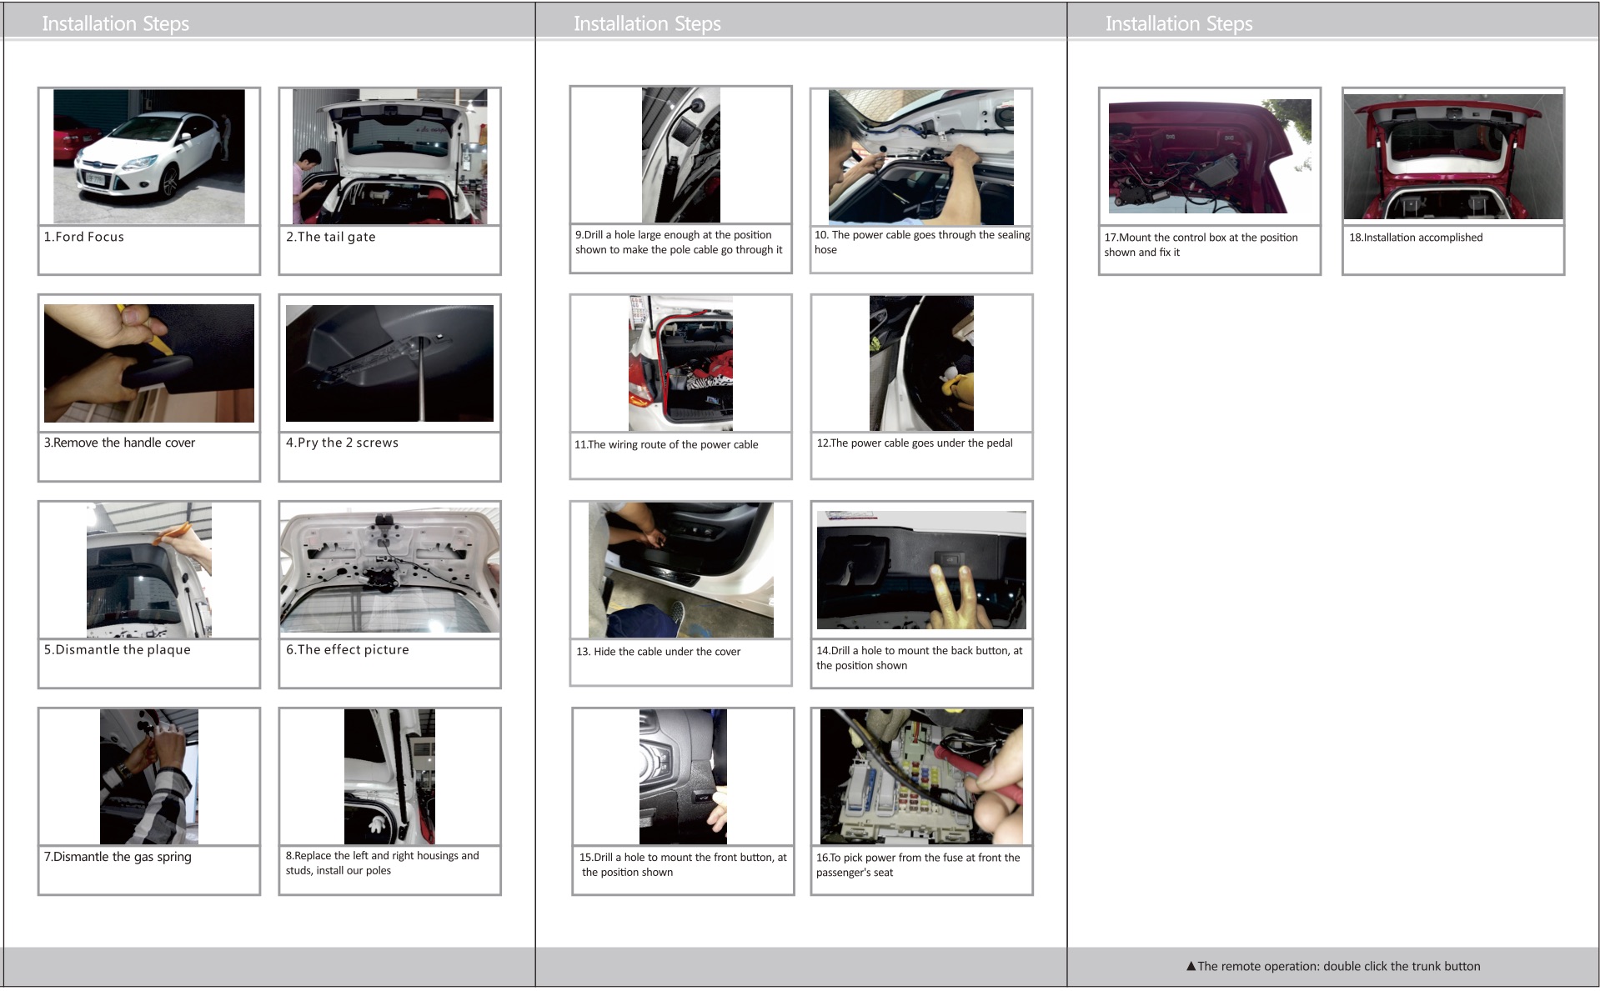Click the step 15 front button caption text
The width and height of the screenshot is (1600, 991).
[x=682, y=864]
